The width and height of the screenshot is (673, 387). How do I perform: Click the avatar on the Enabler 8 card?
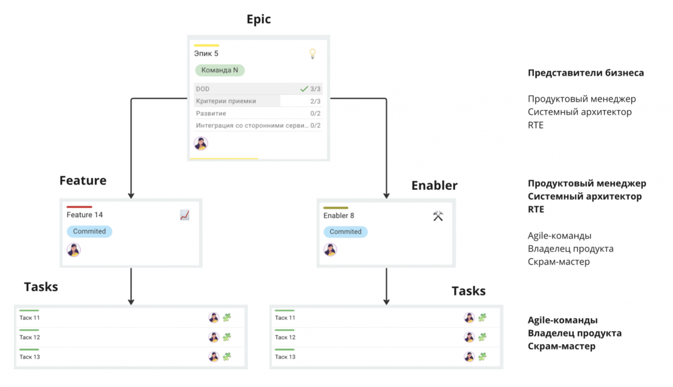point(330,250)
